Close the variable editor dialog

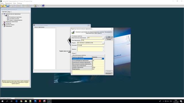[x=112, y=29]
